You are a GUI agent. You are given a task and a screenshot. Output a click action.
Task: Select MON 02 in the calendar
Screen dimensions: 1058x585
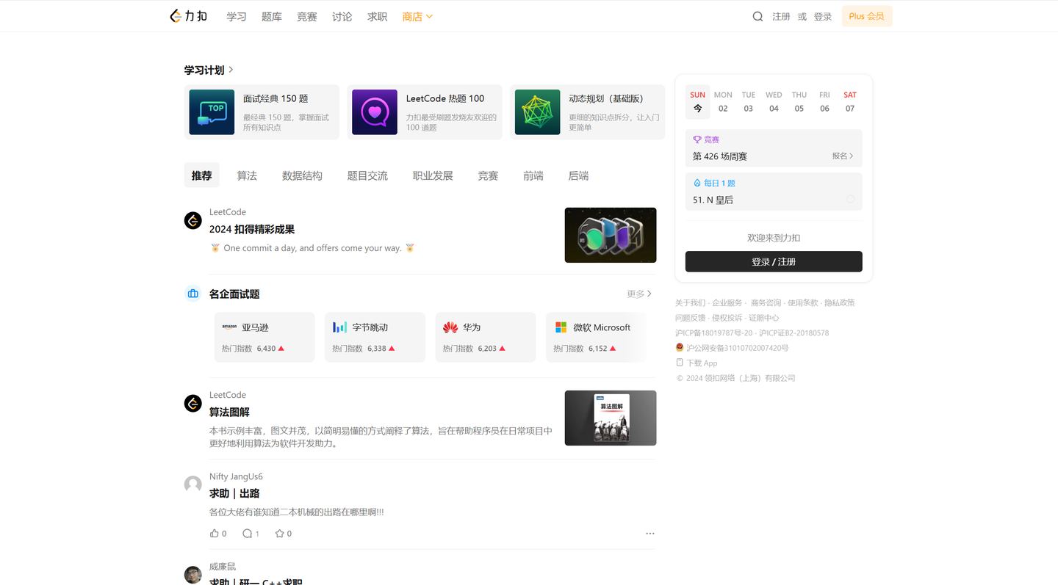(x=723, y=102)
